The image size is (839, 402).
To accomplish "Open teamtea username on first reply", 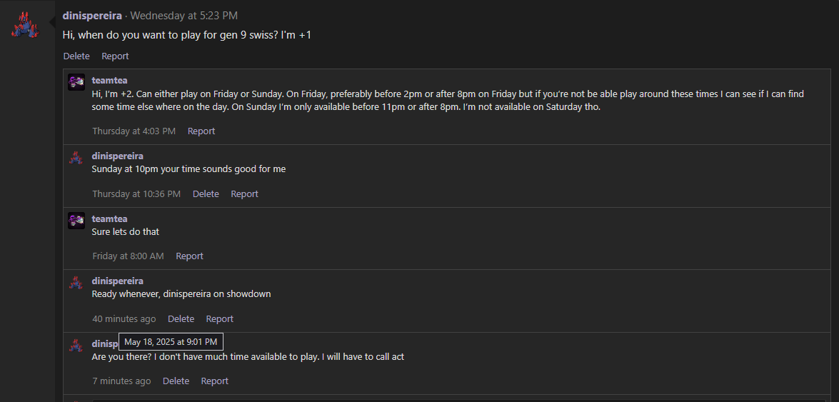I will [x=110, y=80].
